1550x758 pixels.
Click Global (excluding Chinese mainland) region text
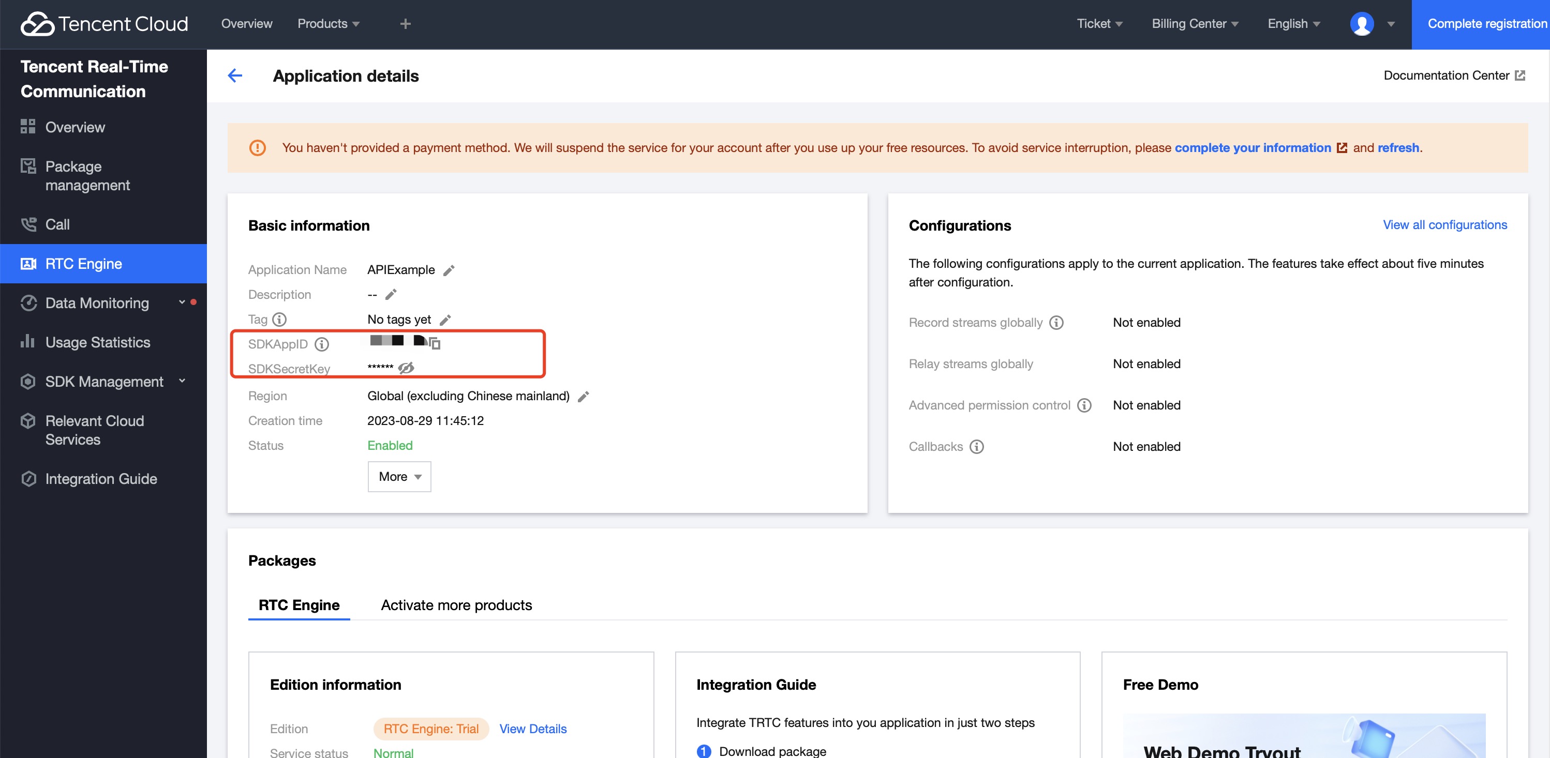[x=468, y=396]
